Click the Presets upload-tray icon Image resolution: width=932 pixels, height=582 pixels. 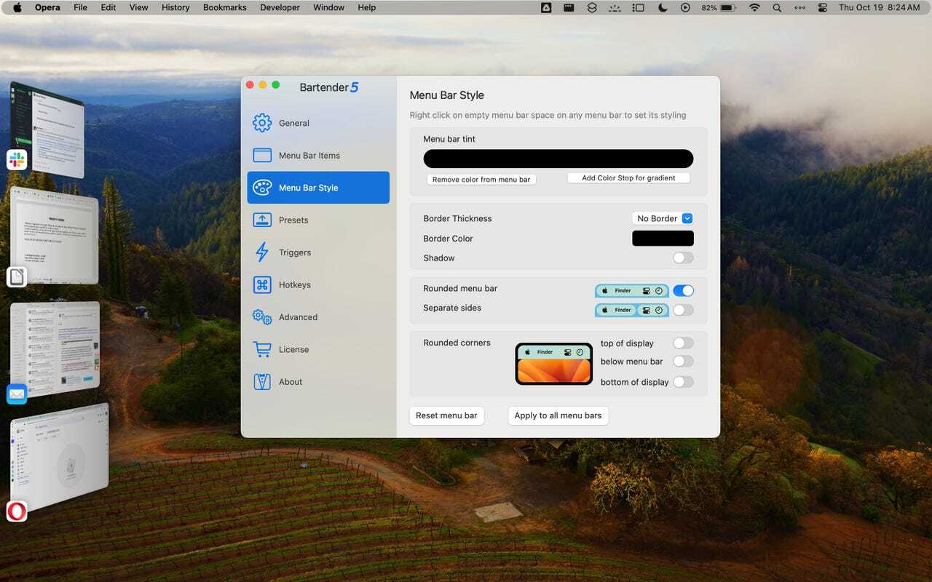tap(262, 220)
